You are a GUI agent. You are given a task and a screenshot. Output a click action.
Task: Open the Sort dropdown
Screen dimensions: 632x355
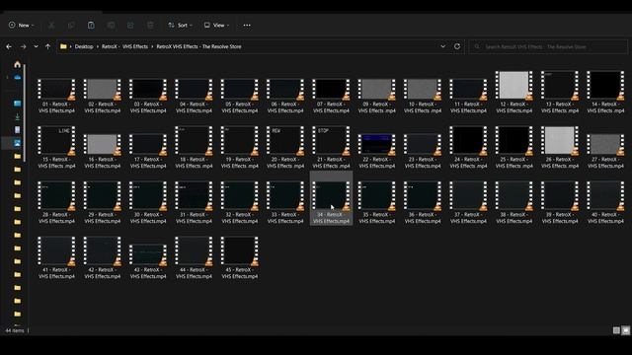(180, 25)
